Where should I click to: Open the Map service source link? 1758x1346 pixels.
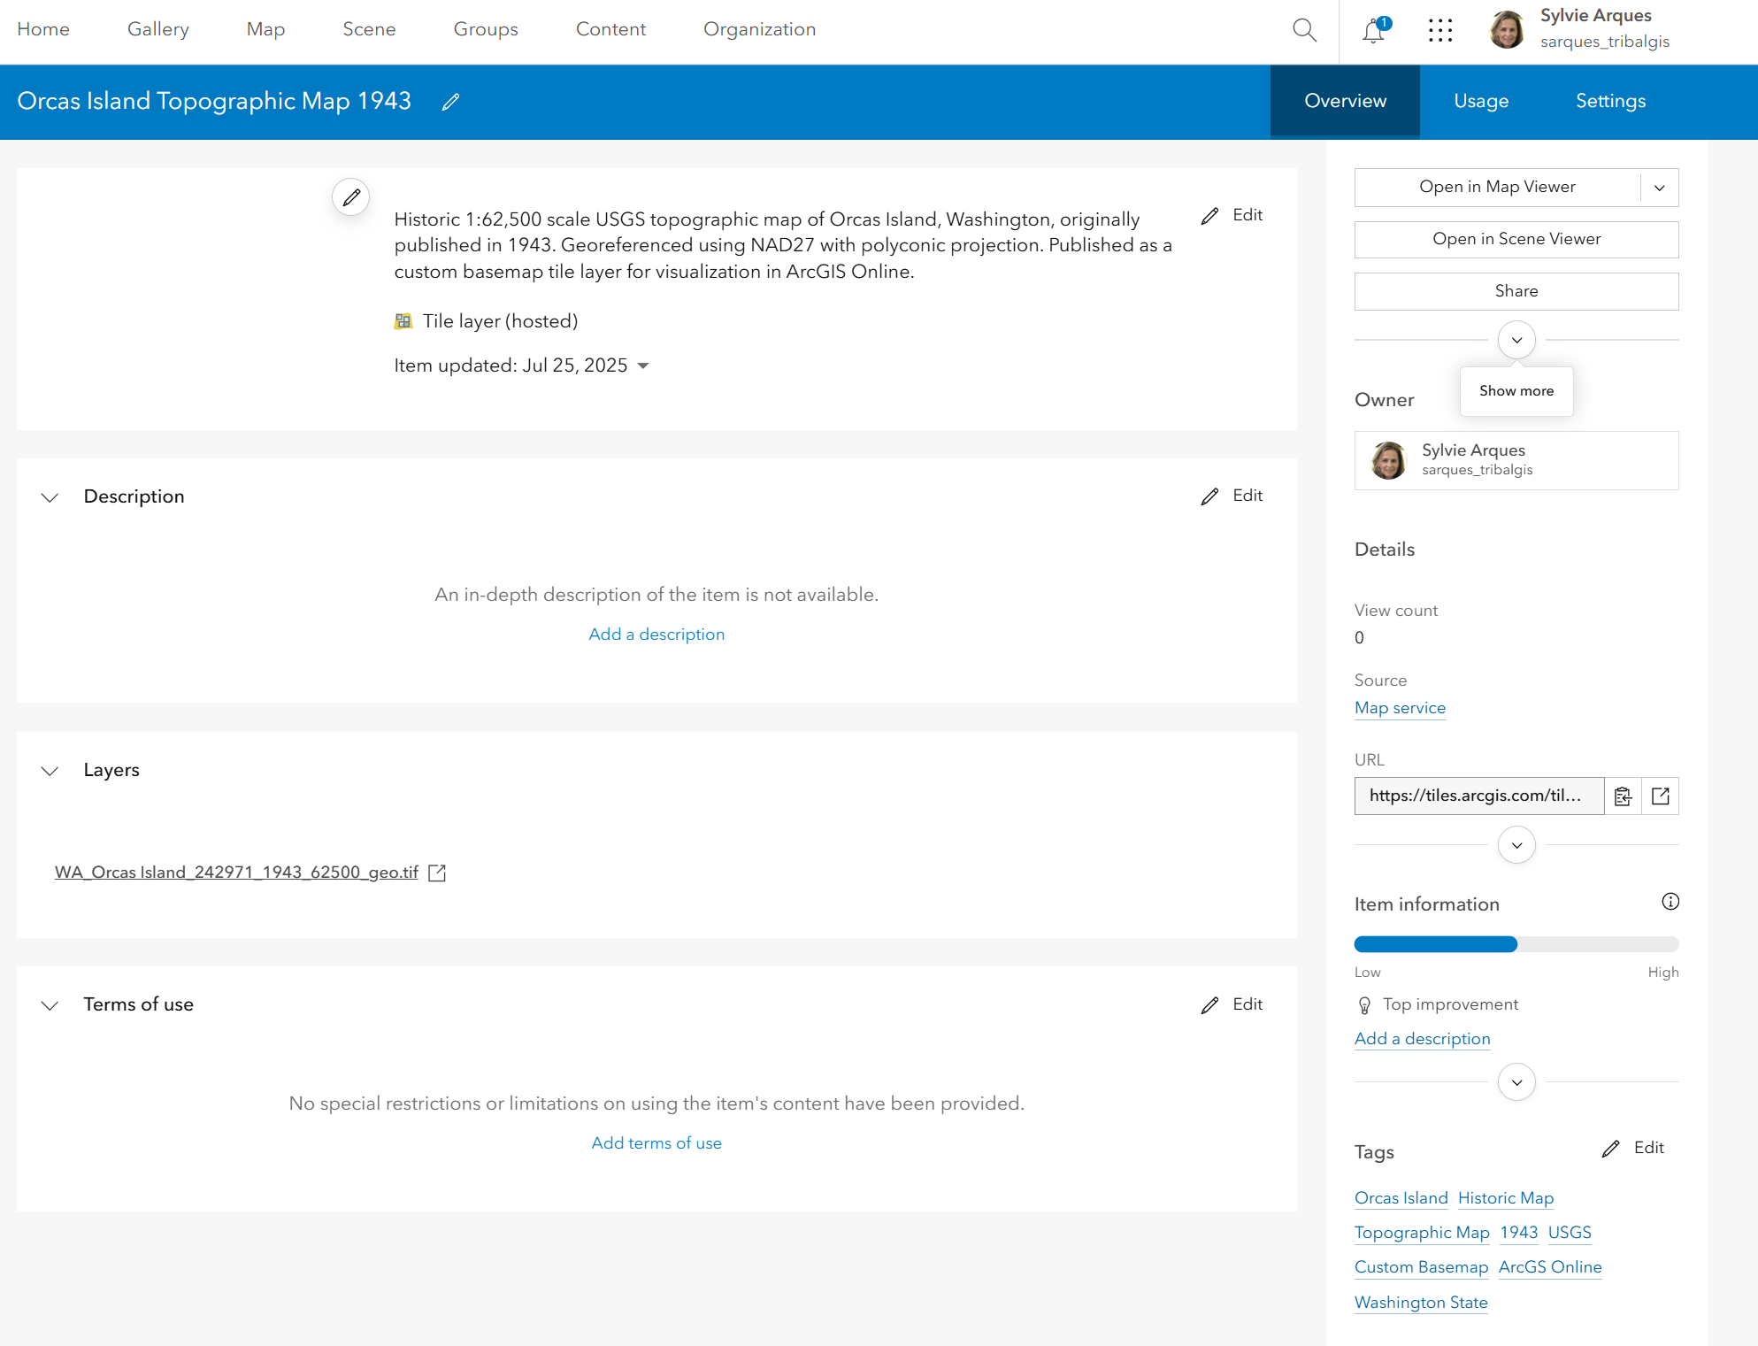coord(1400,708)
